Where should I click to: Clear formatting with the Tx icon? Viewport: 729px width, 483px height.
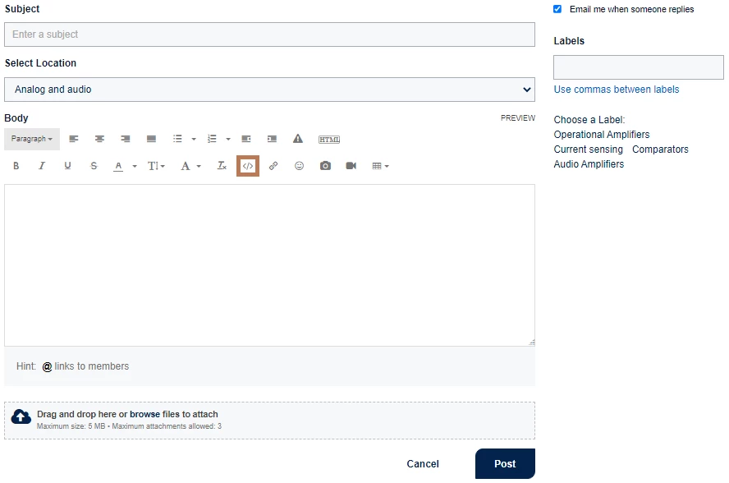coord(222,166)
